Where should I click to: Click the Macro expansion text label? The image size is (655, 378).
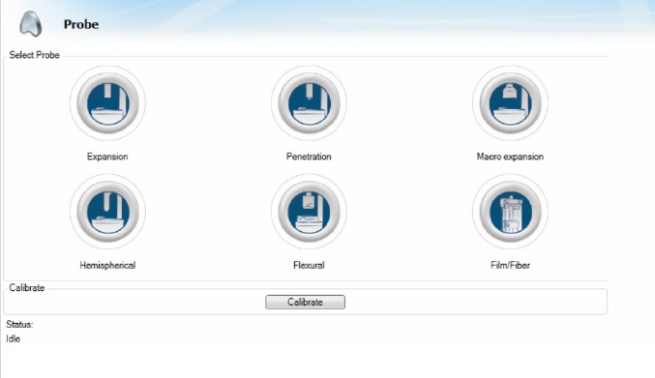tap(510, 157)
